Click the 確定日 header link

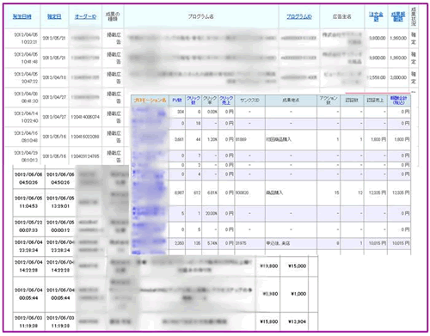(54, 16)
